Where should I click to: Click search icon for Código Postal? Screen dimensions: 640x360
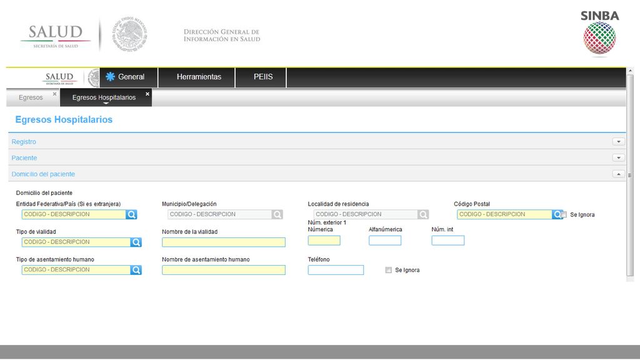point(557,214)
